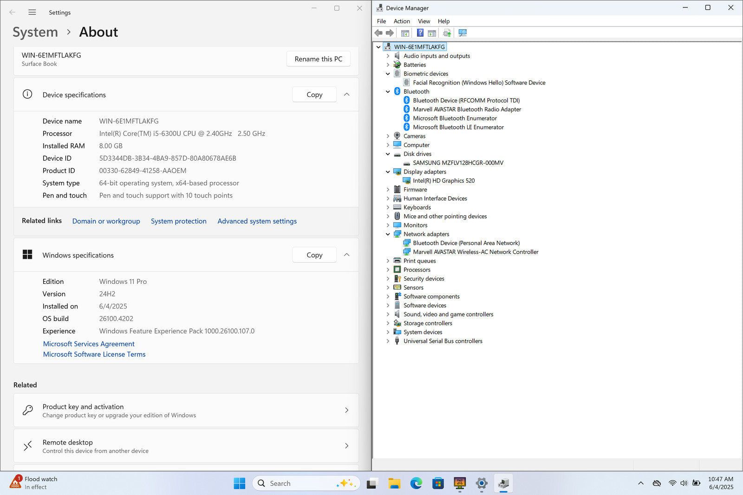Select 'Marvell AVASTAR Wireless-AC Network Controller'
This screenshot has height=495, width=743.
(476, 252)
